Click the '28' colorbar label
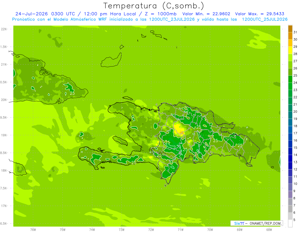Image resolution: width=302 pixels, height=233 pixels. click(295, 54)
